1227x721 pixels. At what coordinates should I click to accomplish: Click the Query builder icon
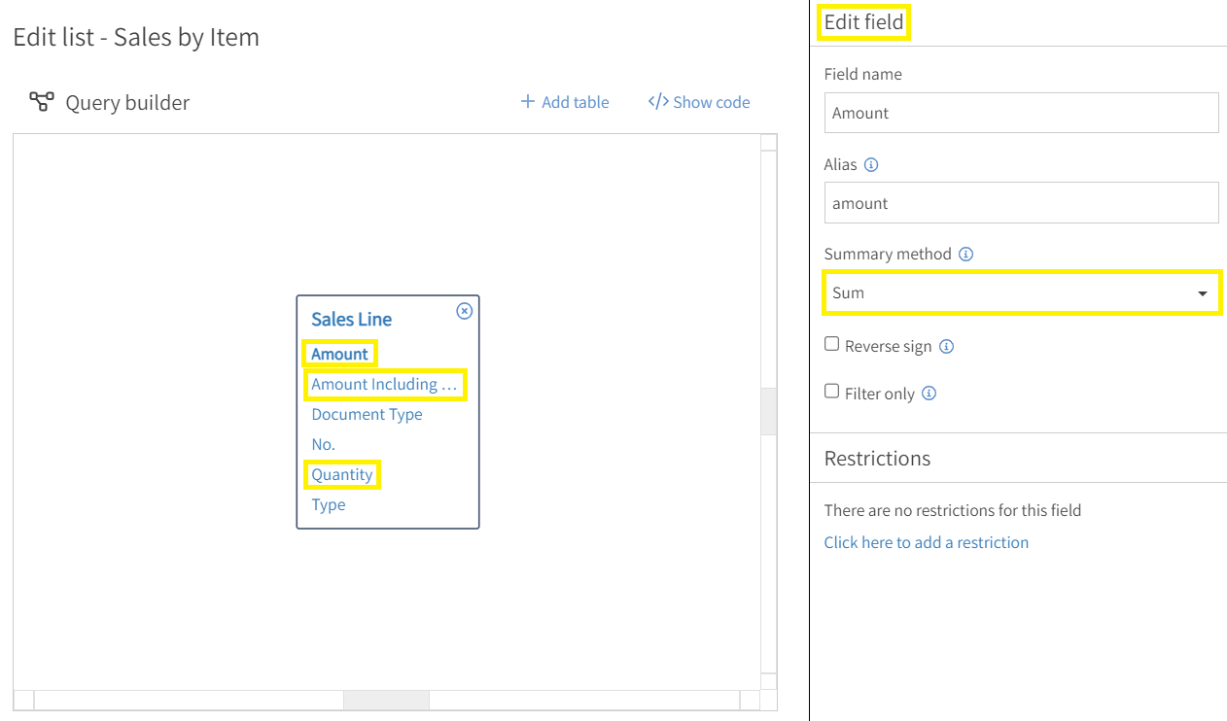tap(41, 100)
